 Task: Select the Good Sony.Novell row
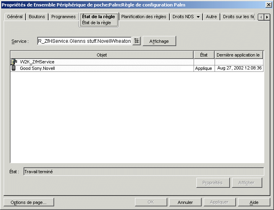point(137,68)
